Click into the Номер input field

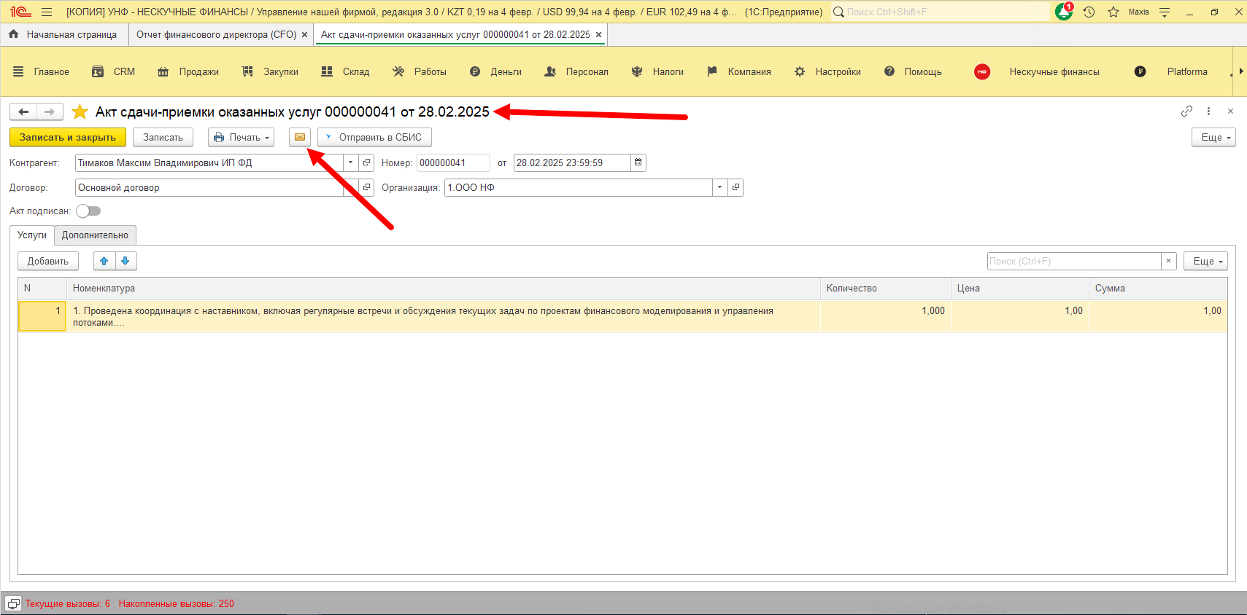coord(452,162)
